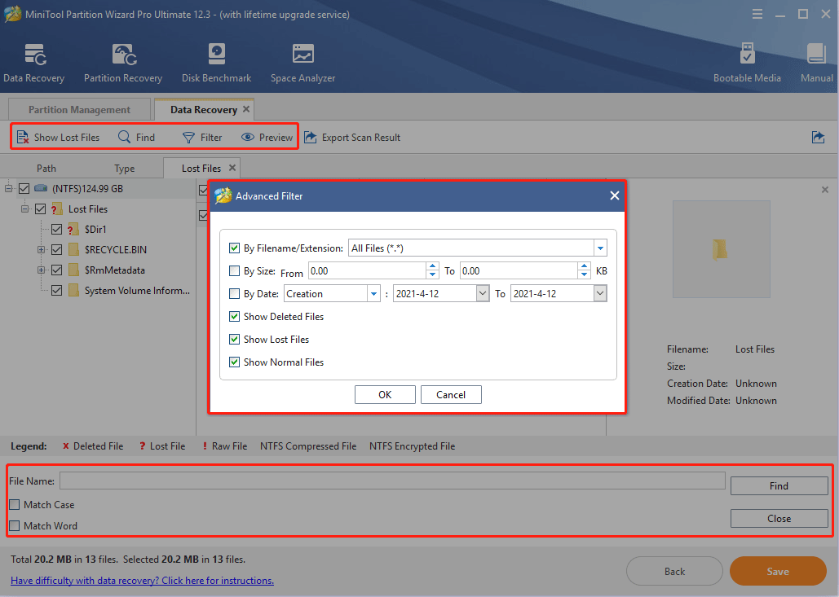Expand the $RmMetadata node
Viewport: 839px width, 597px height.
[x=42, y=270]
